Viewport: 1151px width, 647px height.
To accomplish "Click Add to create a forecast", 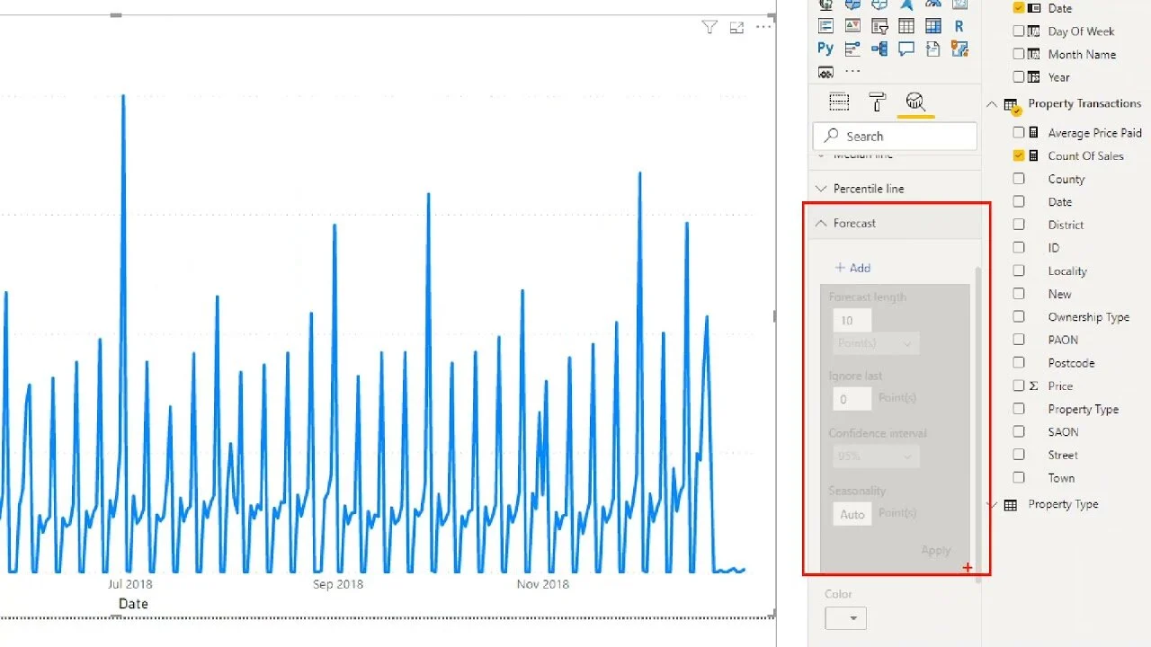I will coord(852,267).
